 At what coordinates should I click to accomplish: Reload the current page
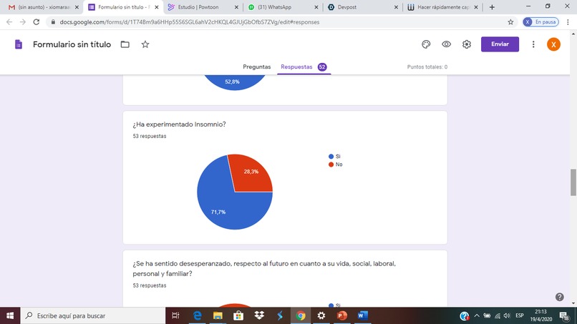point(36,22)
